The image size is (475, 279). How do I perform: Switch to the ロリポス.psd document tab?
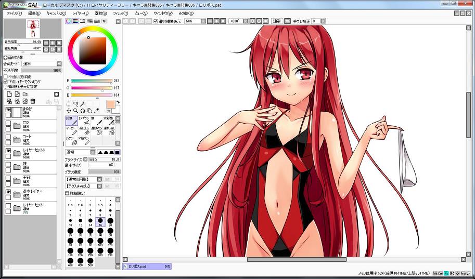[x=147, y=266]
